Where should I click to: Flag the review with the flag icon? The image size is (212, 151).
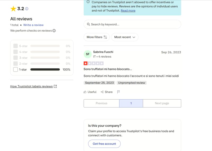pos(118,92)
